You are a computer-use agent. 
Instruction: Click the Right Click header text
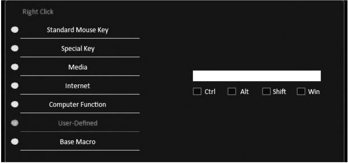pos(38,12)
